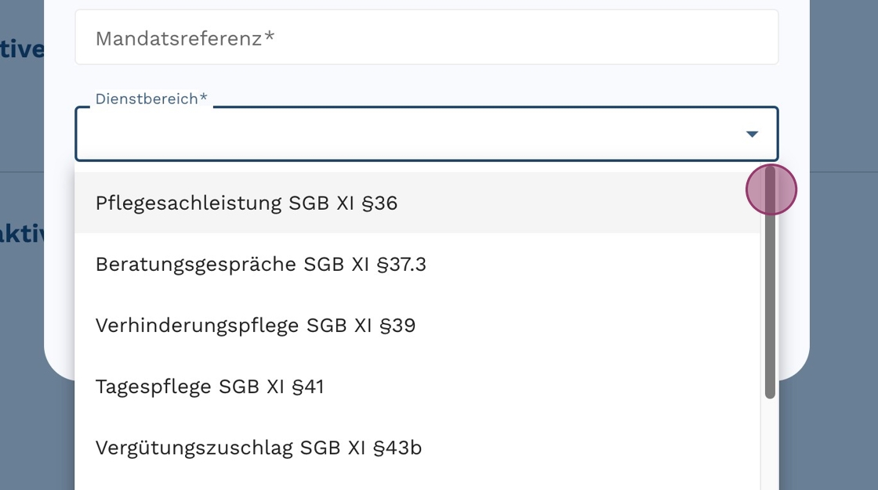Choose Vergütungszuschlag SGB XI §43b

(258, 448)
